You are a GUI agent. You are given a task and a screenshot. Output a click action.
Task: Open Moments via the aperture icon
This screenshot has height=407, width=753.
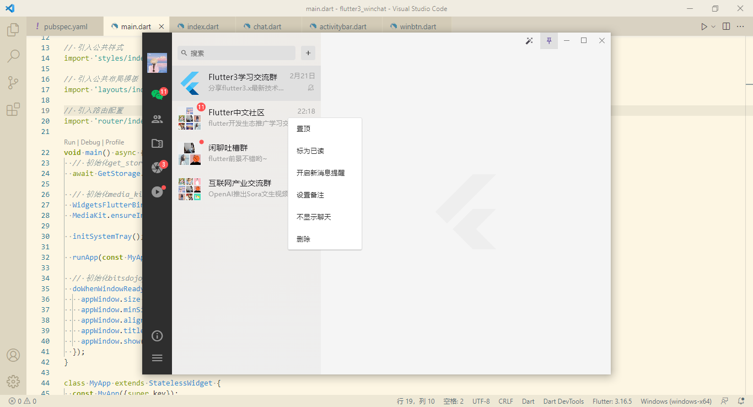tap(157, 167)
